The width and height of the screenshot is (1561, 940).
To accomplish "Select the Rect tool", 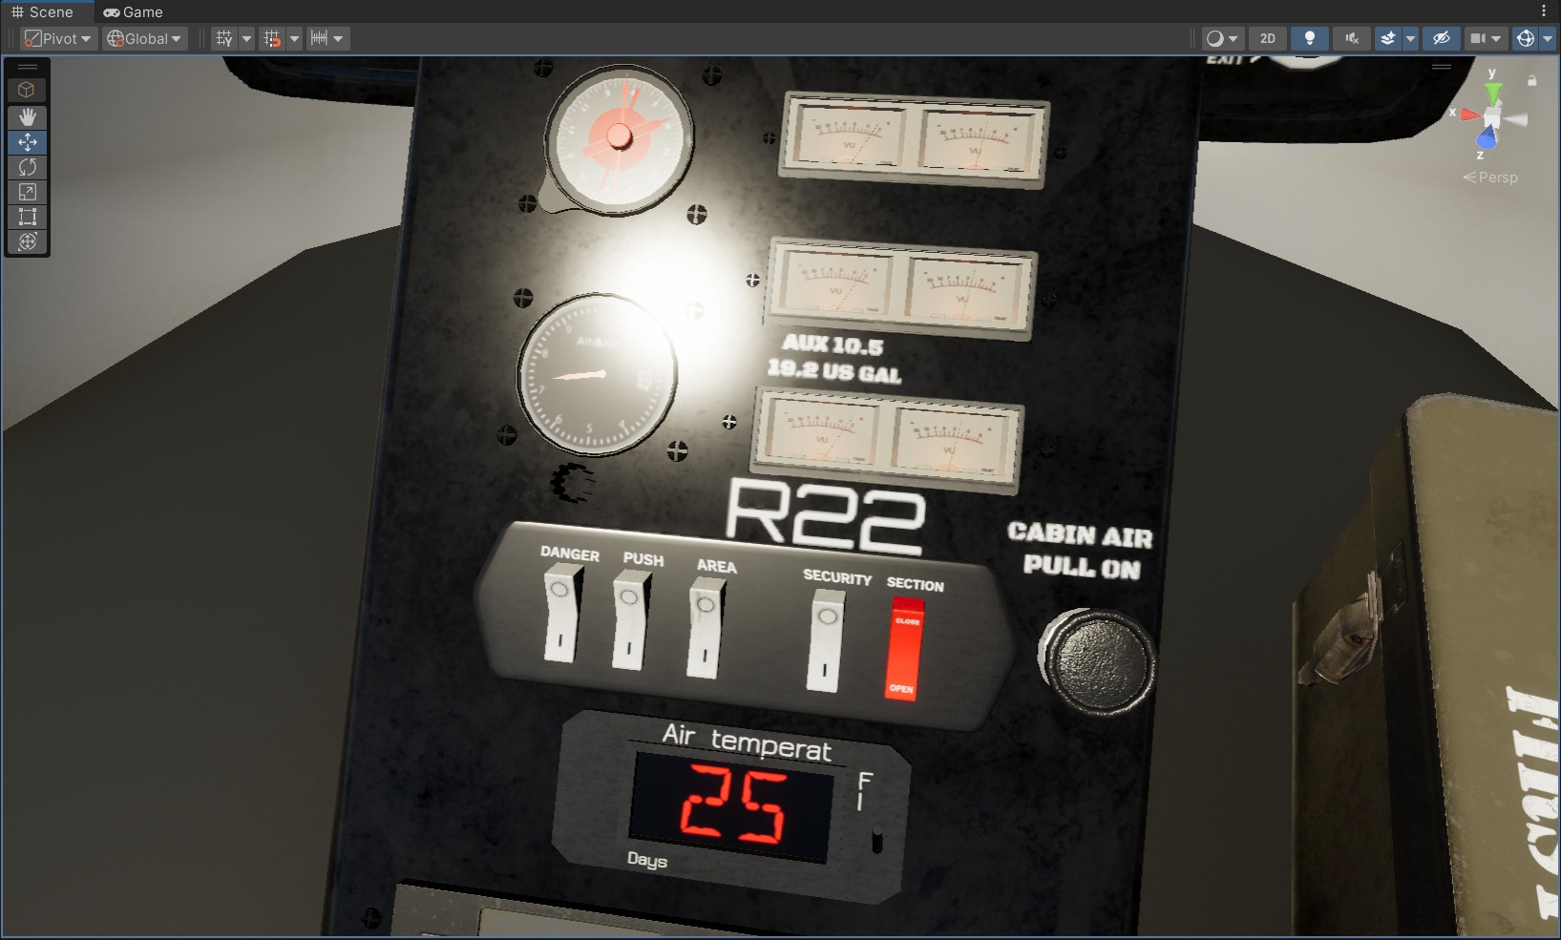I will (x=27, y=217).
